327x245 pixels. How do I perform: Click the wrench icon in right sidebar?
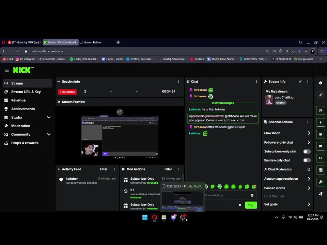point(321,182)
